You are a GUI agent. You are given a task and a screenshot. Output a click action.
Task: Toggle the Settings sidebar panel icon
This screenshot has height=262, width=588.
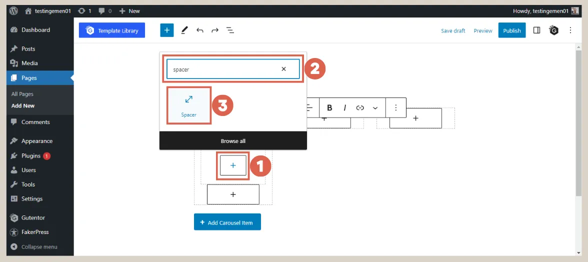tap(536, 30)
